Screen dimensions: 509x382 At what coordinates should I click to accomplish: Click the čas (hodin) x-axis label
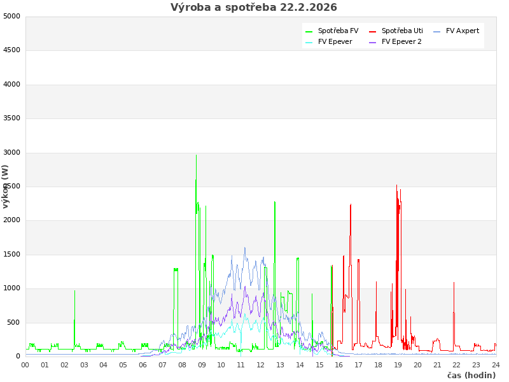471,375
